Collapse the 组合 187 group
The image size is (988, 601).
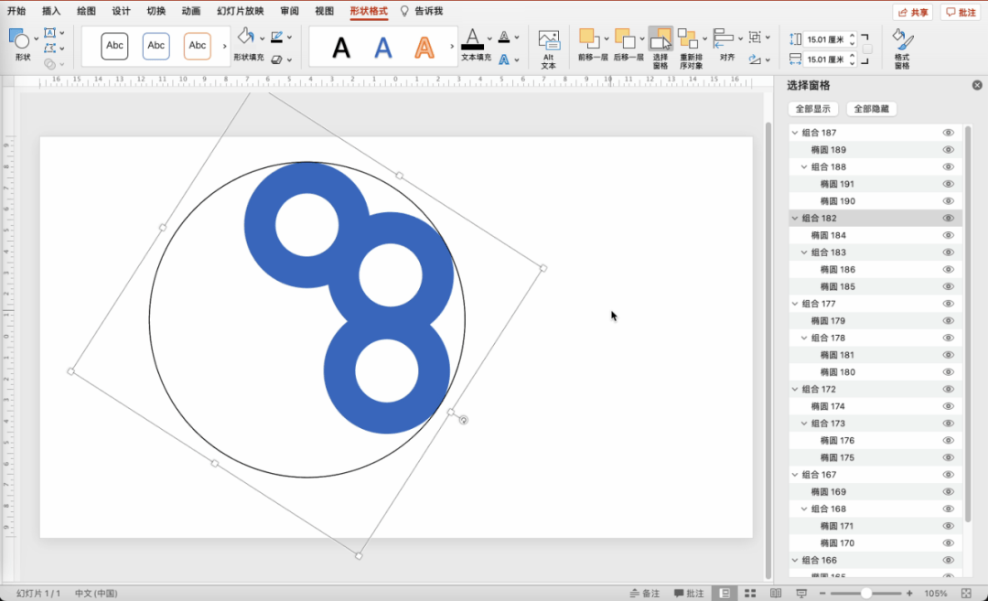click(x=795, y=133)
